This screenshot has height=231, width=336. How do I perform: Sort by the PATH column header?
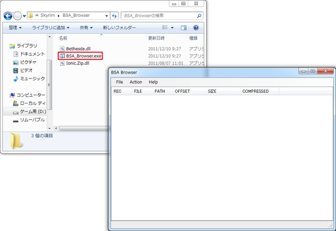(x=163, y=91)
